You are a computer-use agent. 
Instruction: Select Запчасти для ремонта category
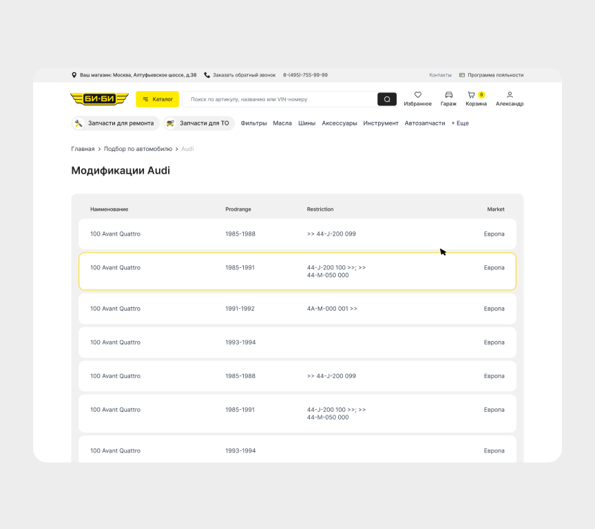pyautogui.click(x=115, y=123)
